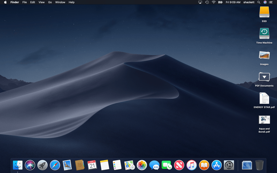Launch Safari compass icon

tap(55, 165)
